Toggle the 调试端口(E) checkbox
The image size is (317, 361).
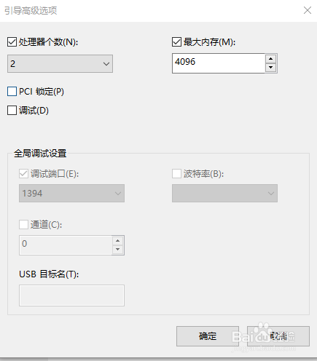coord(23,174)
